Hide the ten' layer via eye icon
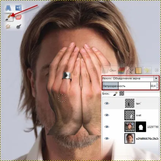Image resolution: width=161 pixels, height=161 pixels. tap(107, 103)
